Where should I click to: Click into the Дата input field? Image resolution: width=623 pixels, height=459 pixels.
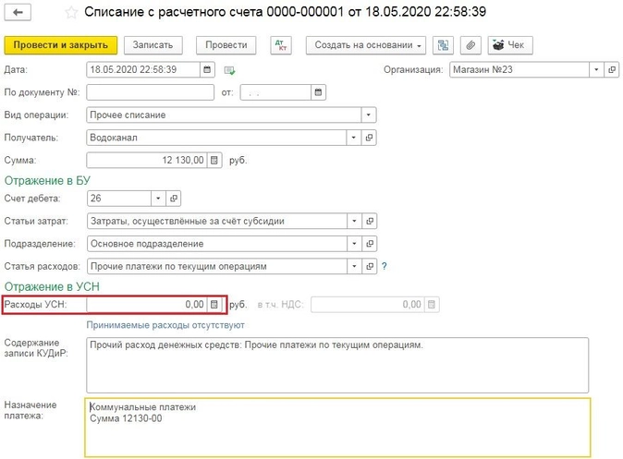point(143,70)
